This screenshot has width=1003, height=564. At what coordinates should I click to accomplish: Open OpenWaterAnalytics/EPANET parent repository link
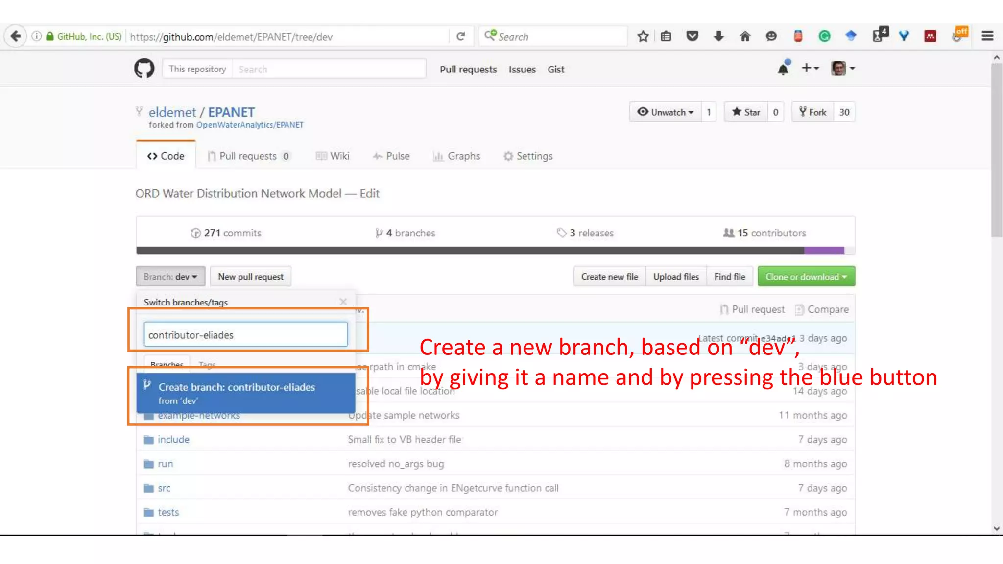pos(250,125)
